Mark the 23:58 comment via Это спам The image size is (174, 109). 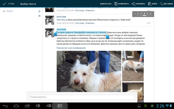tap(80, 10)
